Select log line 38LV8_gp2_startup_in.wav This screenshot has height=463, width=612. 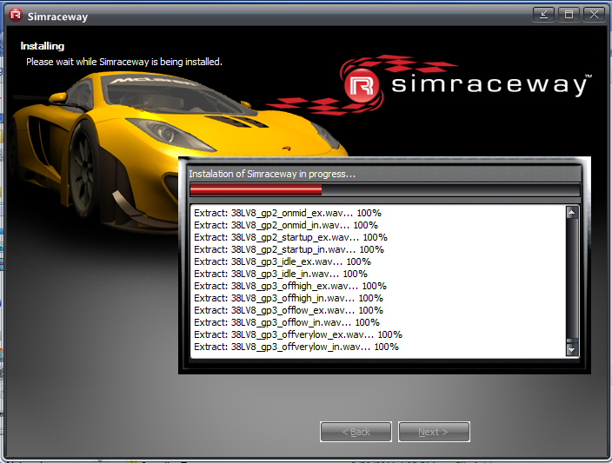point(289,249)
